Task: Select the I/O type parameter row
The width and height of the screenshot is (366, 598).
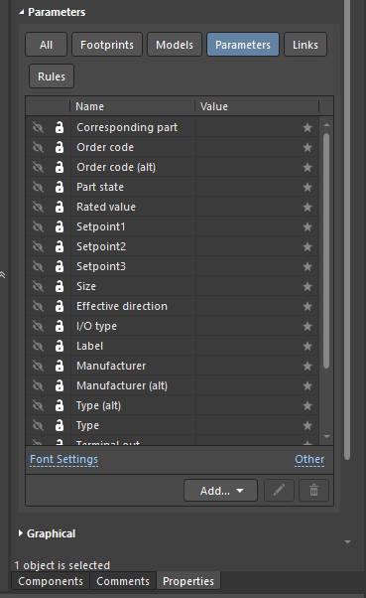Action: 173,326
